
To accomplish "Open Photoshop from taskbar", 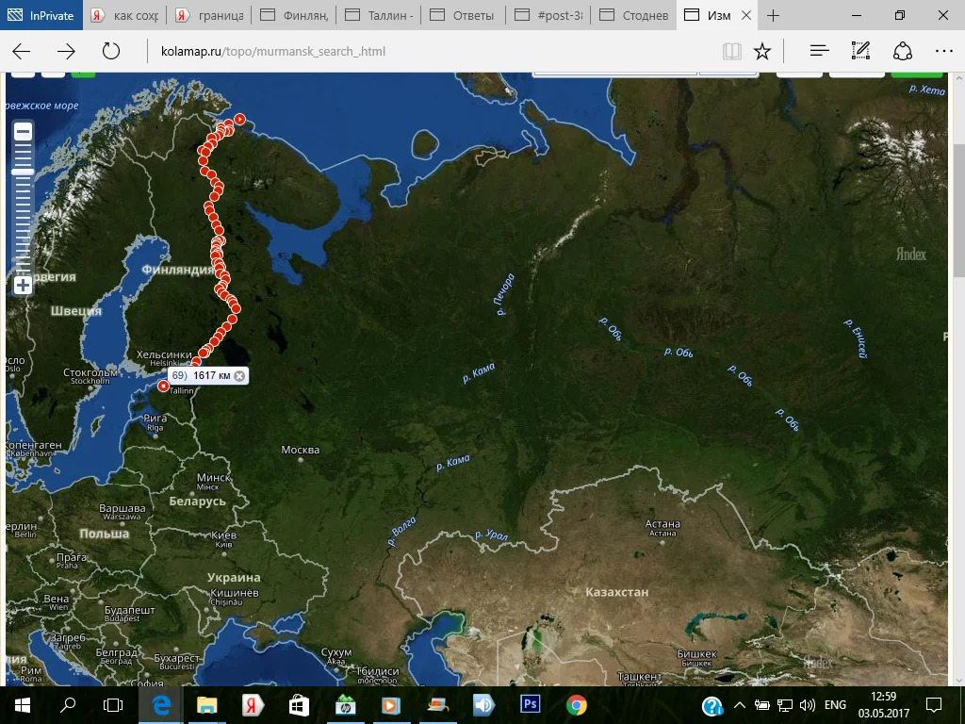I will (x=530, y=703).
